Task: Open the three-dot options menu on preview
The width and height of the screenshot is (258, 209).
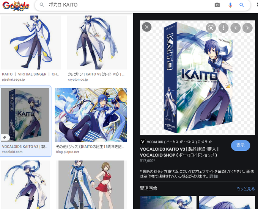Action: (223, 28)
